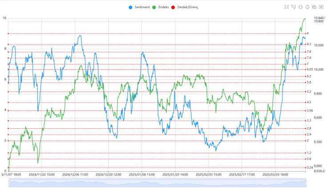Activate the polygon brush selection tool

[294, 7]
